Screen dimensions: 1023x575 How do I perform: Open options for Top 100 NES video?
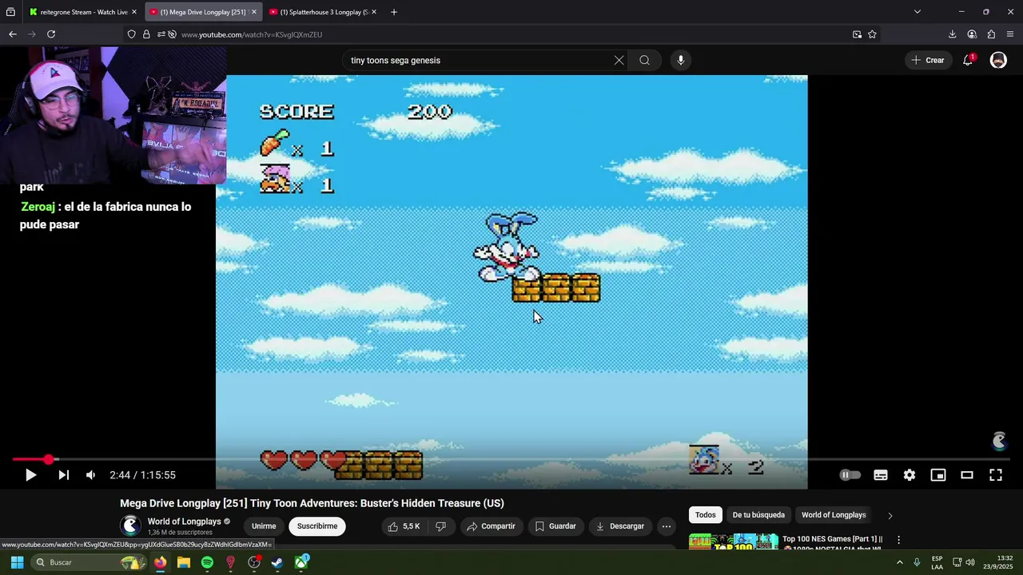coord(898,541)
